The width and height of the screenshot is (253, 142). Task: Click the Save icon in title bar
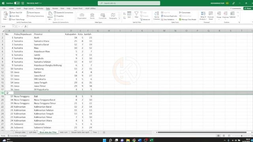[x=23, y=3]
